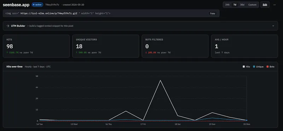
Task: Select the 7d time range
Action: coord(235,5)
